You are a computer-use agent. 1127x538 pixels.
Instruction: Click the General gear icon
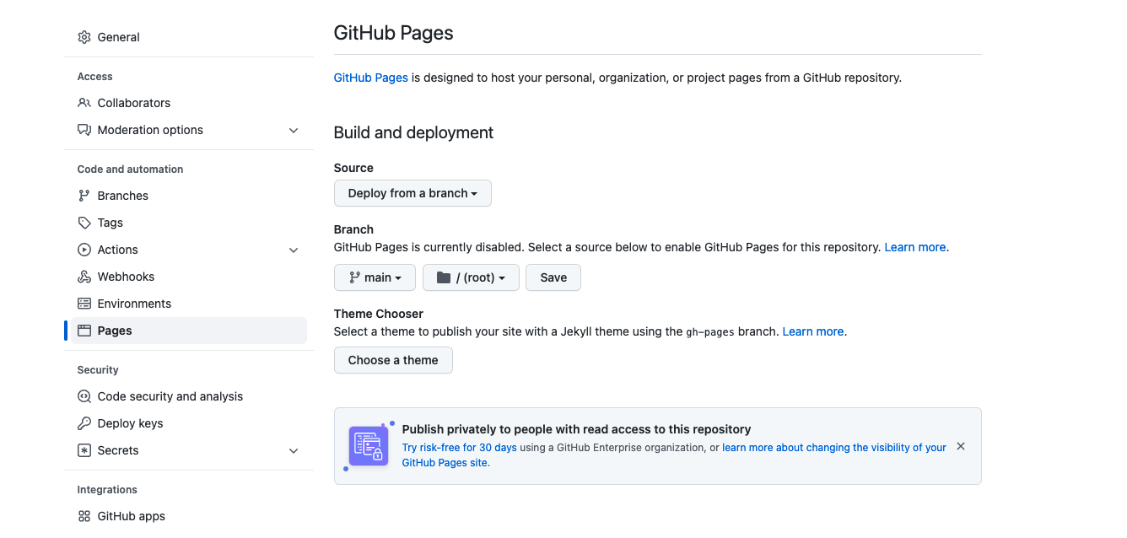click(84, 37)
